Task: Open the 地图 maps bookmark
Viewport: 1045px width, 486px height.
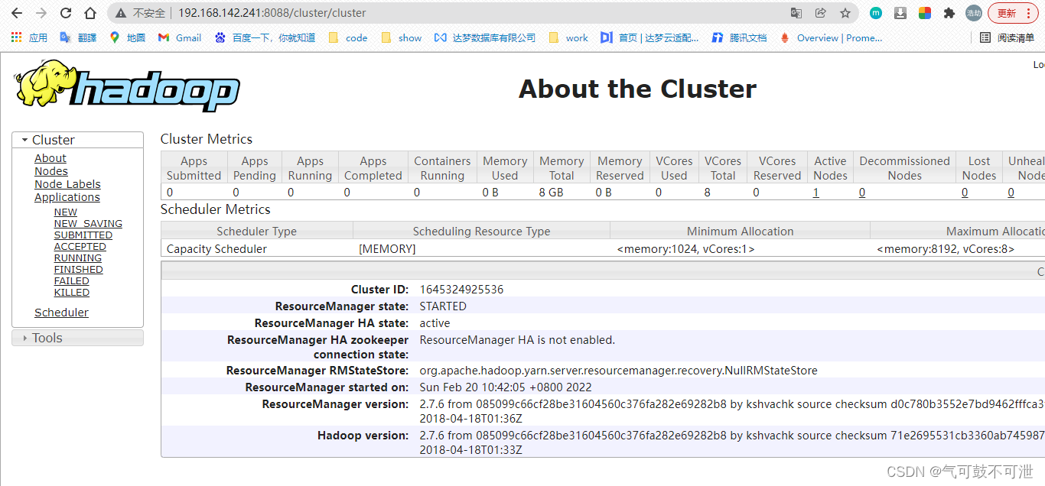Action: click(x=127, y=37)
